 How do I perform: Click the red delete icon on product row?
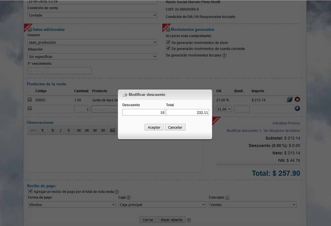[x=297, y=100]
